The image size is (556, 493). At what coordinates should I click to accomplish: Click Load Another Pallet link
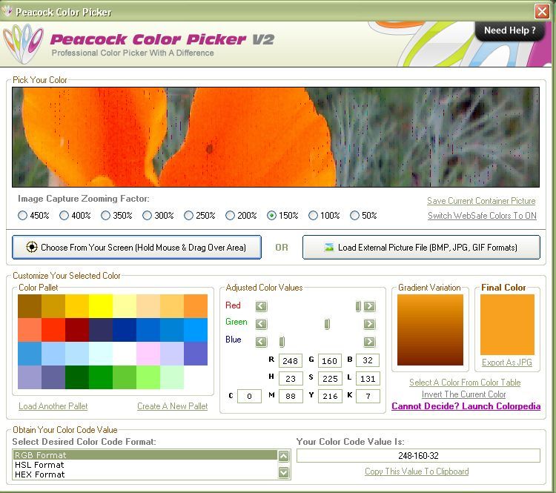53,406
